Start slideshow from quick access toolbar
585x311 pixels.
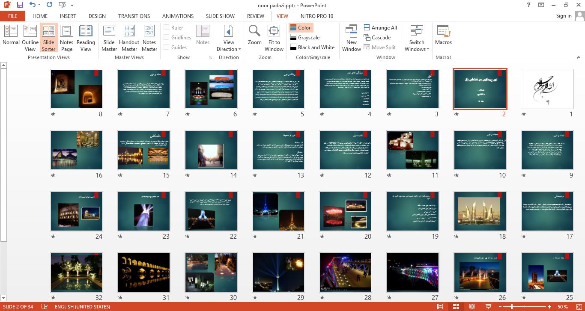[x=62, y=5]
